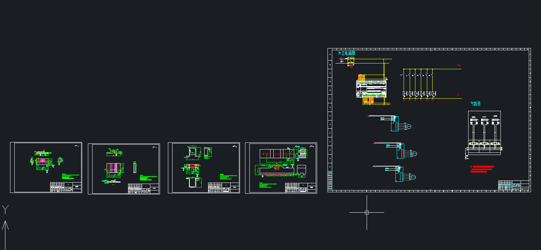Pick the PLC controller block in circuit drawing
541x250 pixels.
[x=372, y=89]
